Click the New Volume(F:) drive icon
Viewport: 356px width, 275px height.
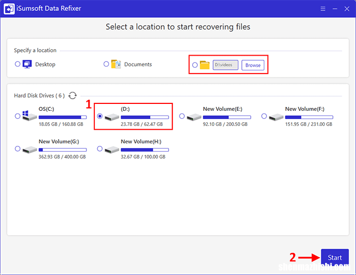coord(276,117)
